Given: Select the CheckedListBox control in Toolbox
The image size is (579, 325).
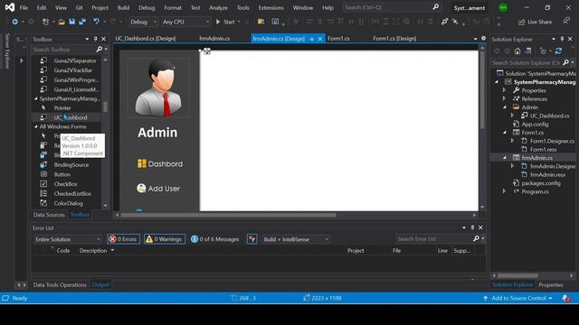Looking at the screenshot, I should coord(72,193).
